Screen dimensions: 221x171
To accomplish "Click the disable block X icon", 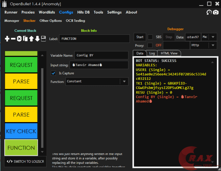I will click(19, 39).
